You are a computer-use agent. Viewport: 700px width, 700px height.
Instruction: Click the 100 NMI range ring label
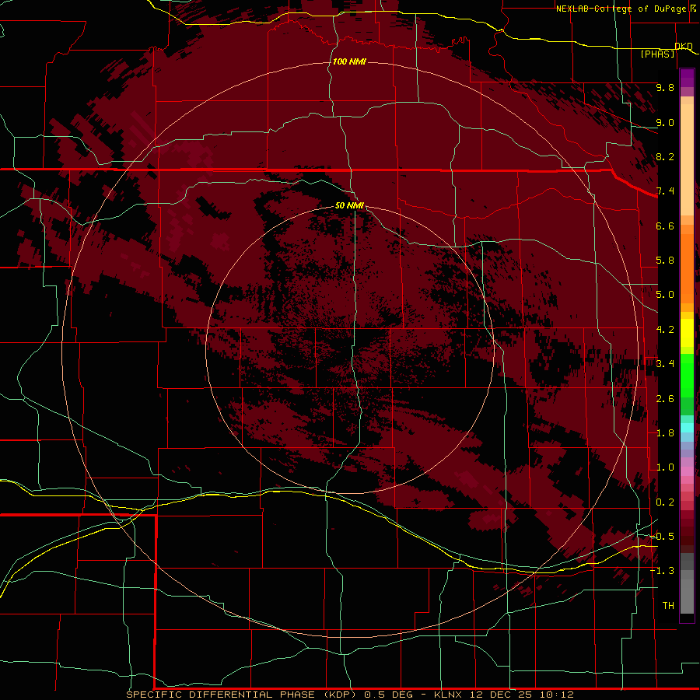[x=349, y=61]
